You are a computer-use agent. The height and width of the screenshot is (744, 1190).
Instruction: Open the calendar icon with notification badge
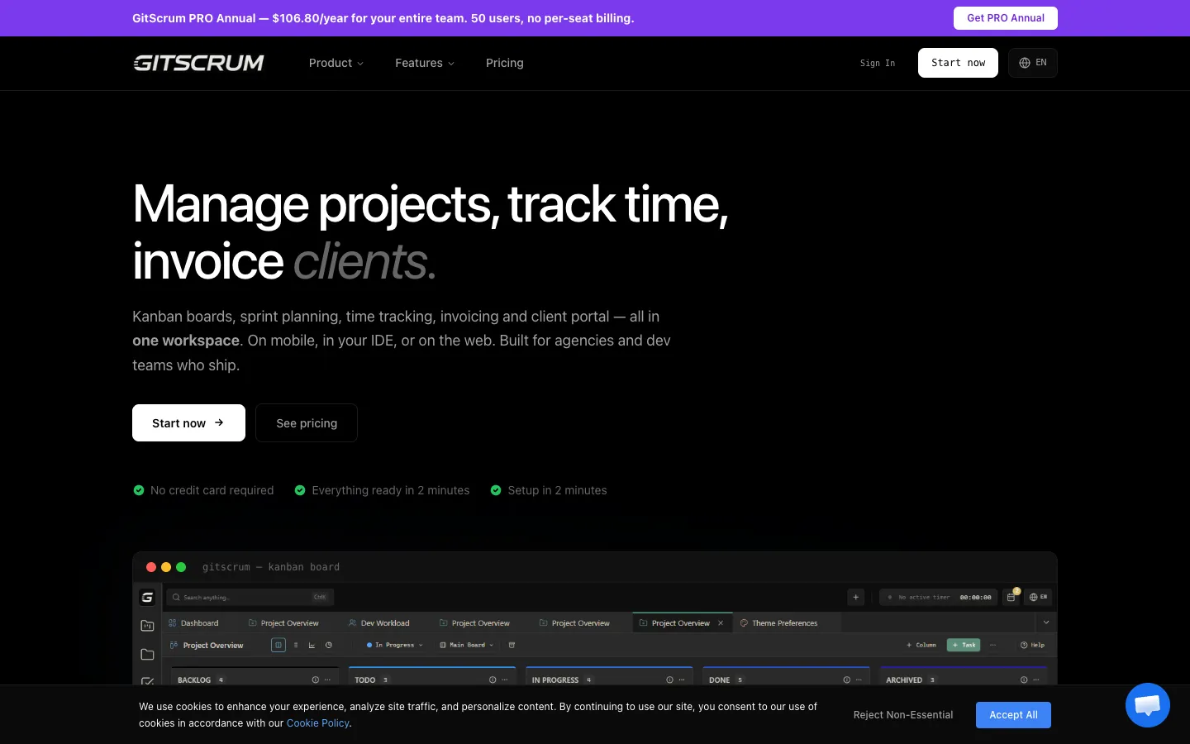[1011, 596]
